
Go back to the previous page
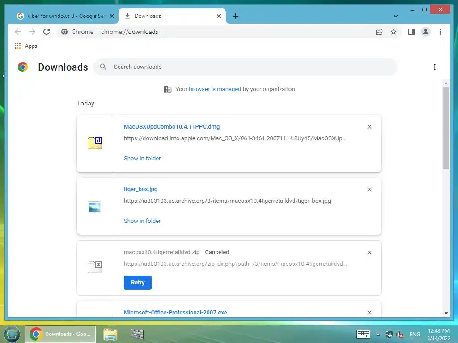click(x=18, y=32)
